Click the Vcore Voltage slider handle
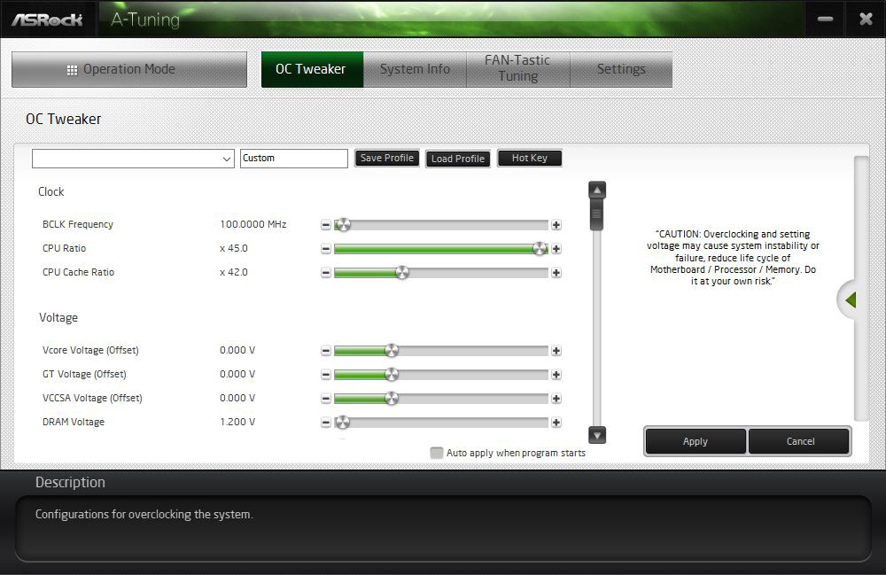Viewport: 886px width, 575px height. [x=391, y=351]
